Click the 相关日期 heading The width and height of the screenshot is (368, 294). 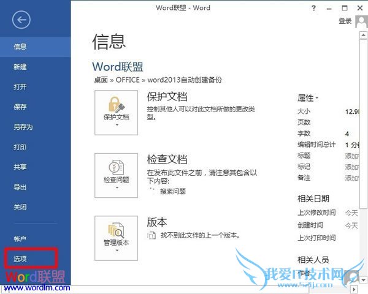tap(313, 199)
